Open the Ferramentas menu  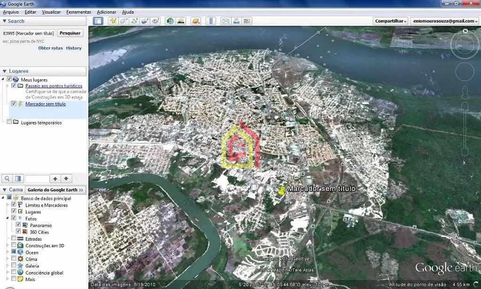(x=78, y=12)
